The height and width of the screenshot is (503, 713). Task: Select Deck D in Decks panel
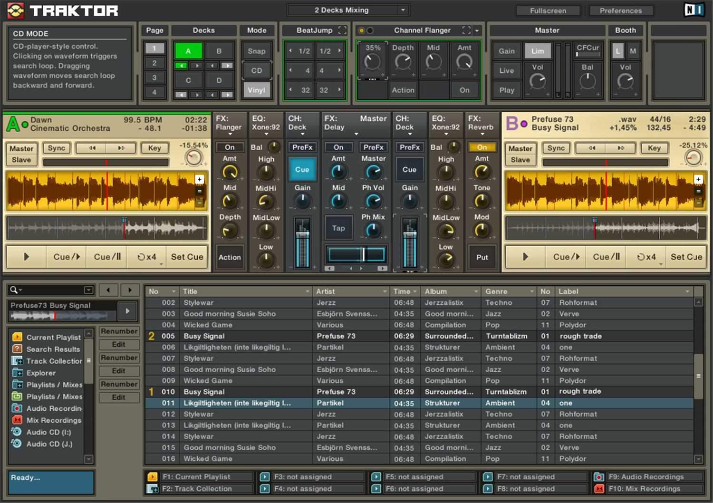pyautogui.click(x=219, y=80)
